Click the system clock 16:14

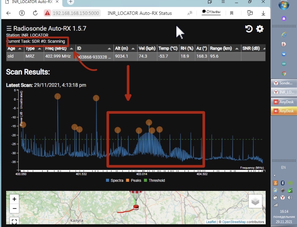pyautogui.click(x=284, y=211)
